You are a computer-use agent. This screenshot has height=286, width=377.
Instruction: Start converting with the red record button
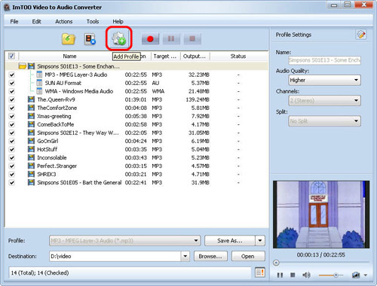(x=150, y=39)
